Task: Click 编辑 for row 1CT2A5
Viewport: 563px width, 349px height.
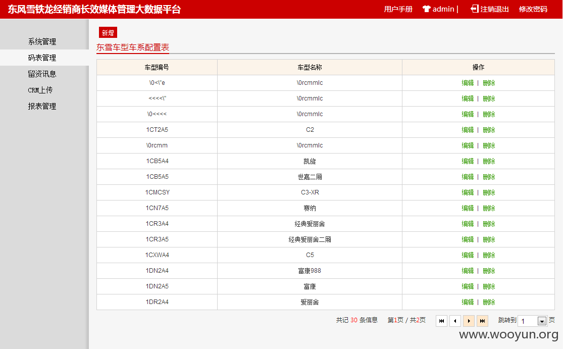Action: pos(468,130)
